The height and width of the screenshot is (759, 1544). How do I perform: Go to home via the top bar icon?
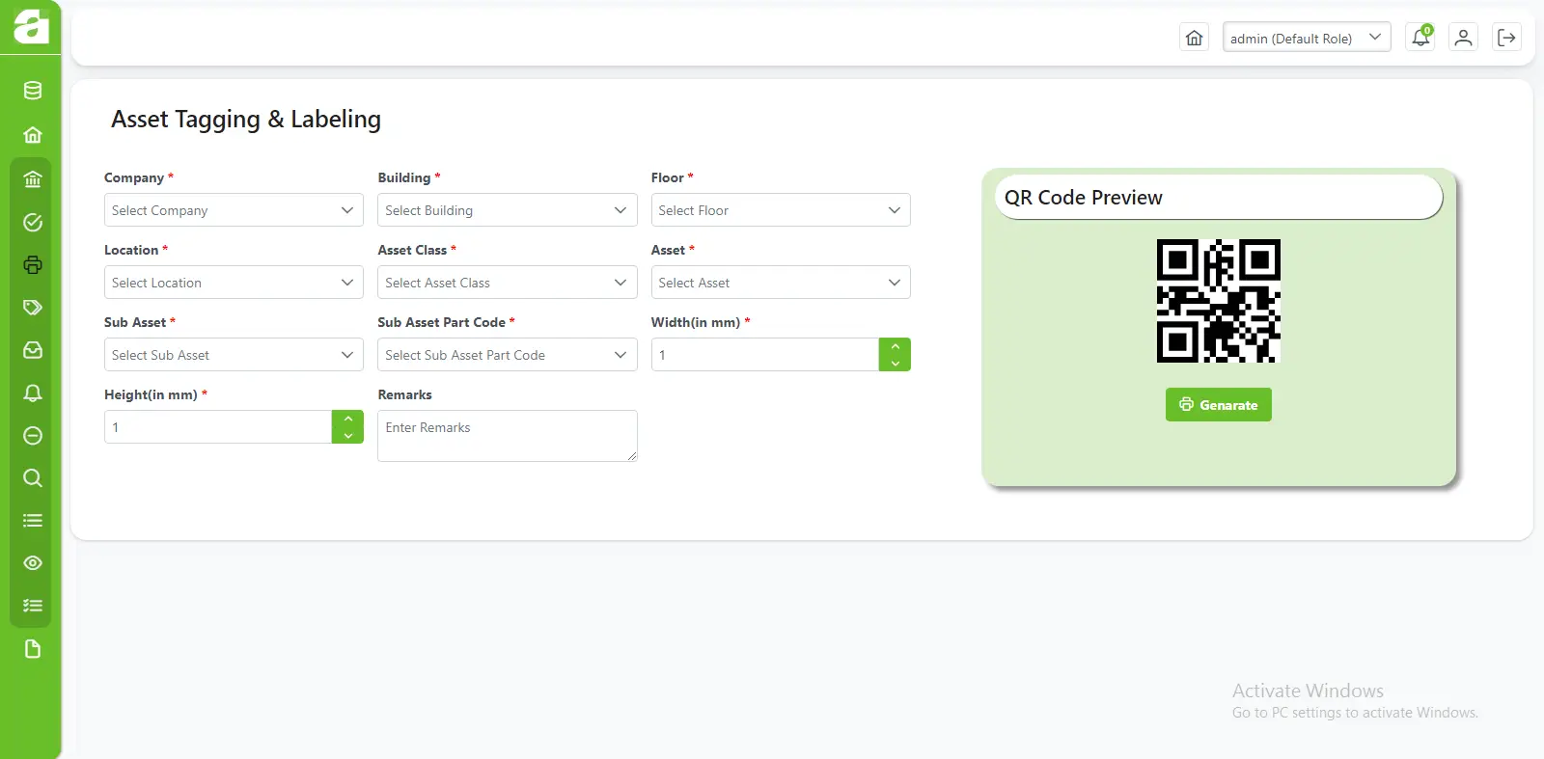tap(1194, 38)
